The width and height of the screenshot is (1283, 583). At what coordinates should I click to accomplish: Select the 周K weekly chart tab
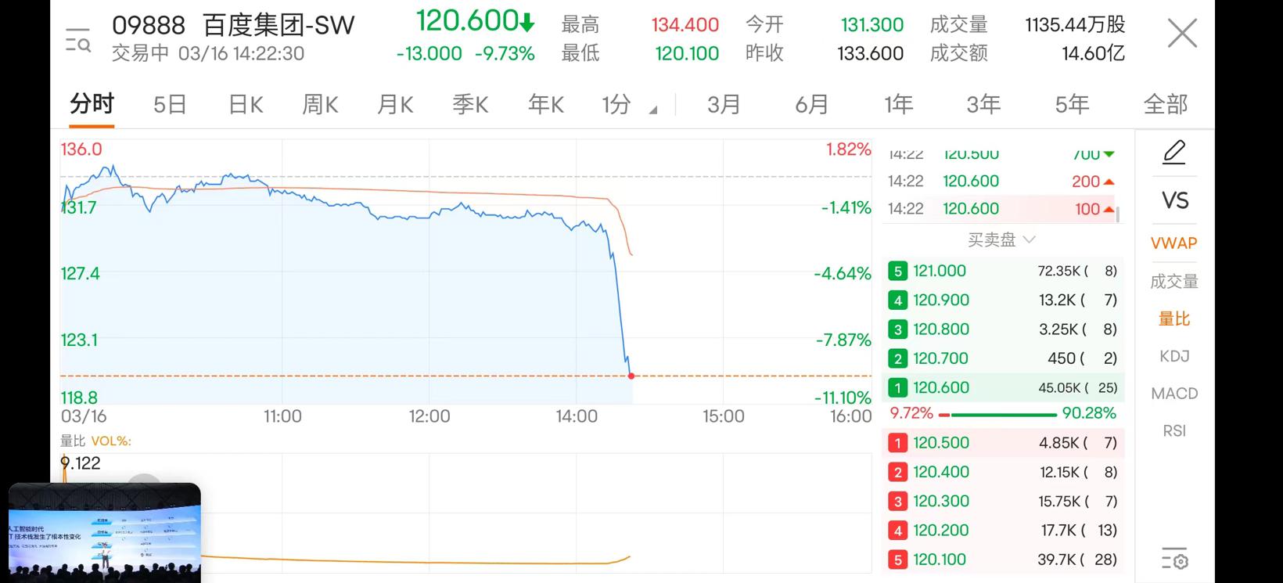pyautogui.click(x=320, y=103)
